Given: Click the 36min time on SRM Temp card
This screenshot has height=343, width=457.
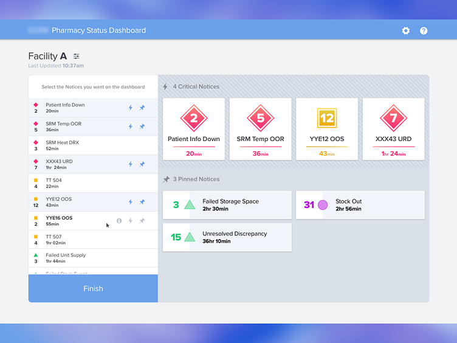Looking at the screenshot, I should [261, 153].
